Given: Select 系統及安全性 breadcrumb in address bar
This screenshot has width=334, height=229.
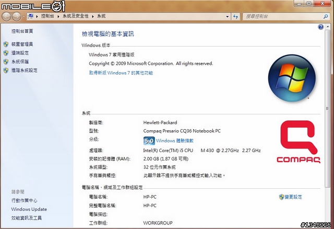Looking at the screenshot, I should coord(75,16).
